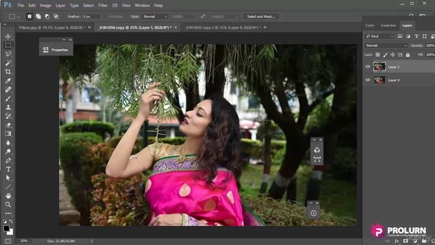The image size is (435, 245).
Task: Open the File menu
Action: point(20,5)
